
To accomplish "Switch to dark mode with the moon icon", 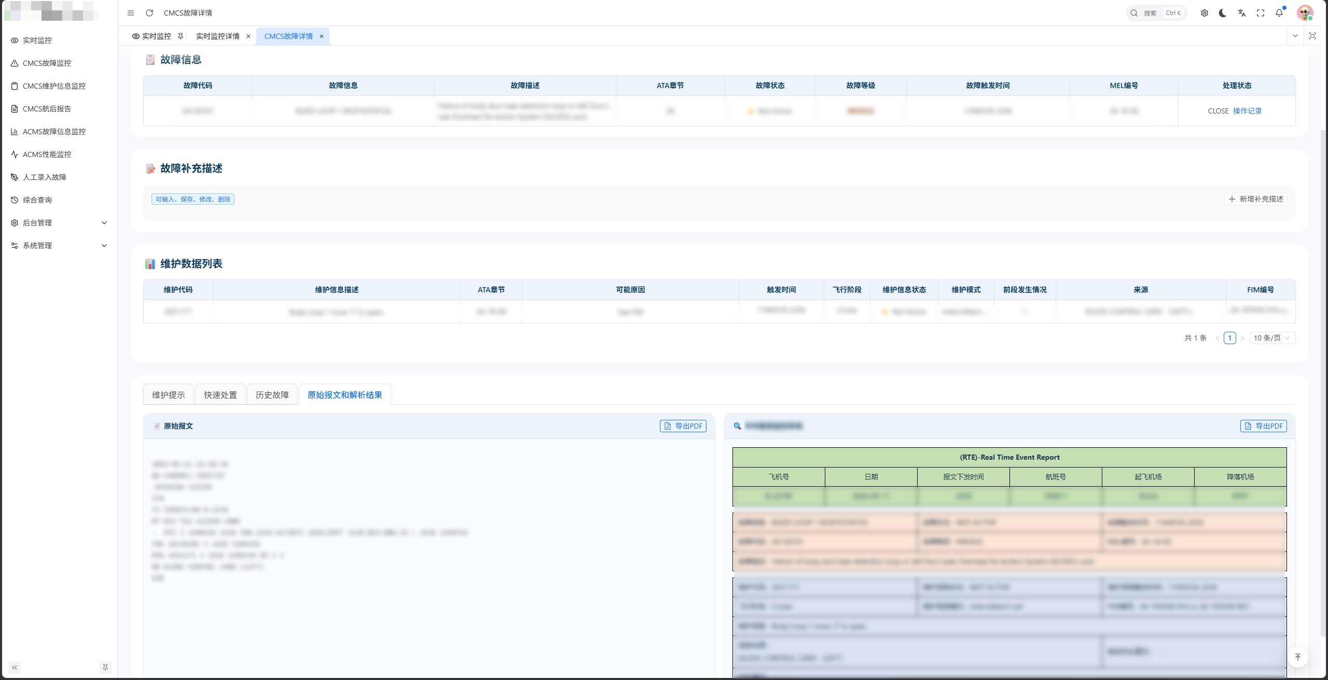I will tap(1223, 13).
